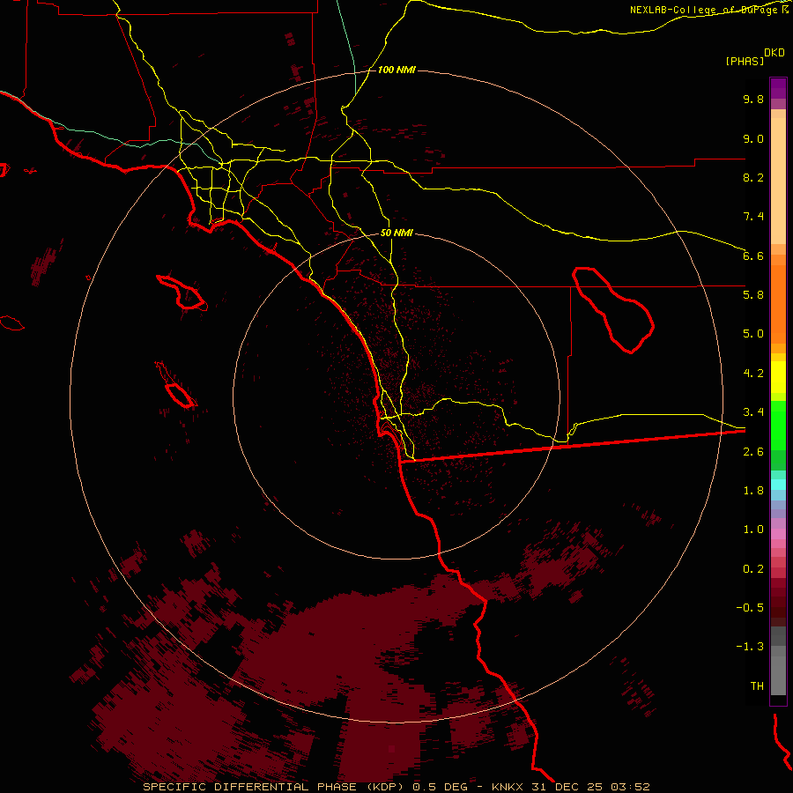Click the 4.2 value on the legend
The width and height of the screenshot is (793, 793).
point(753,374)
